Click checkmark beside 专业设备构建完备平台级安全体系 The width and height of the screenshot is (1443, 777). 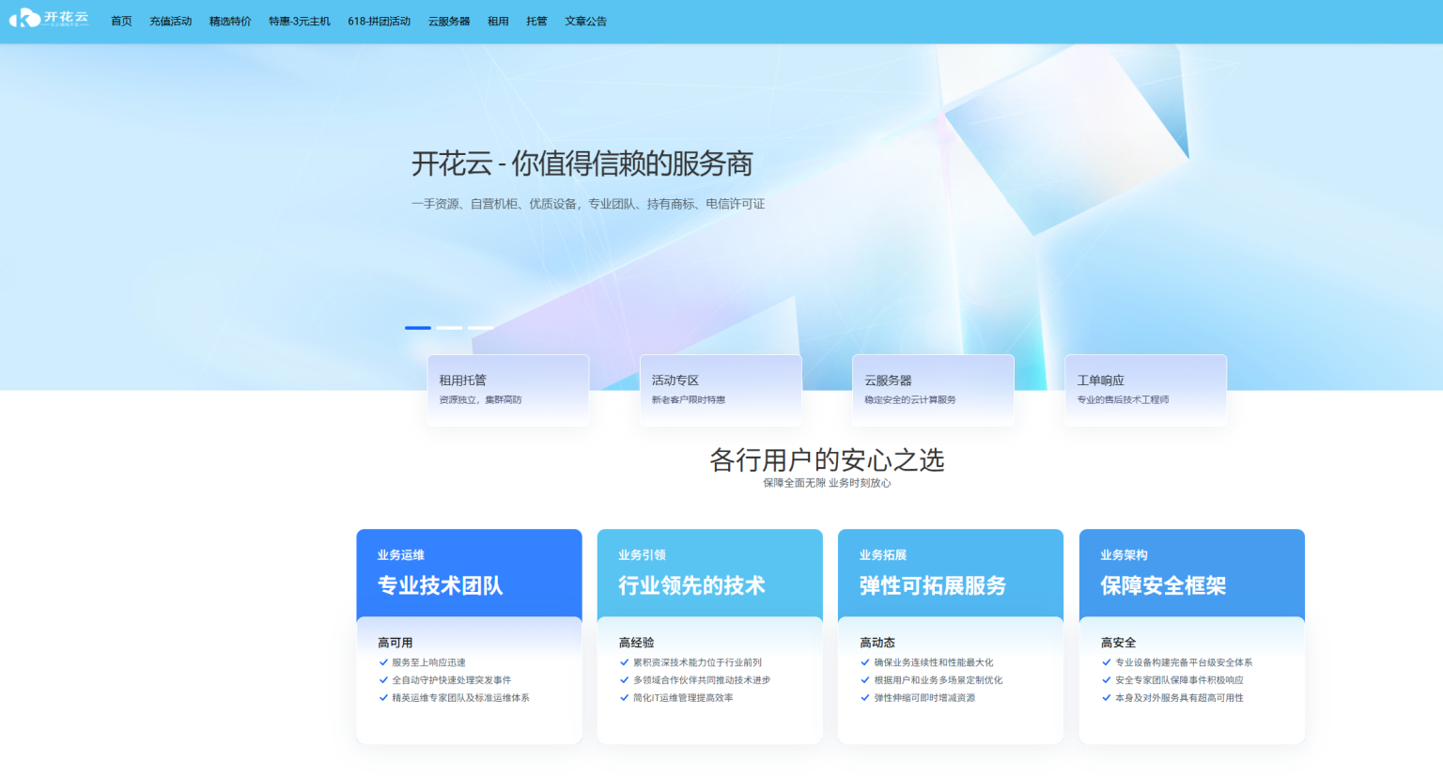[1106, 662]
